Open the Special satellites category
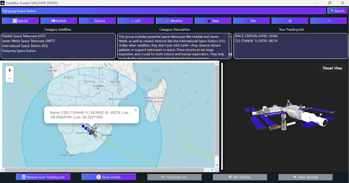 pos(21,20)
